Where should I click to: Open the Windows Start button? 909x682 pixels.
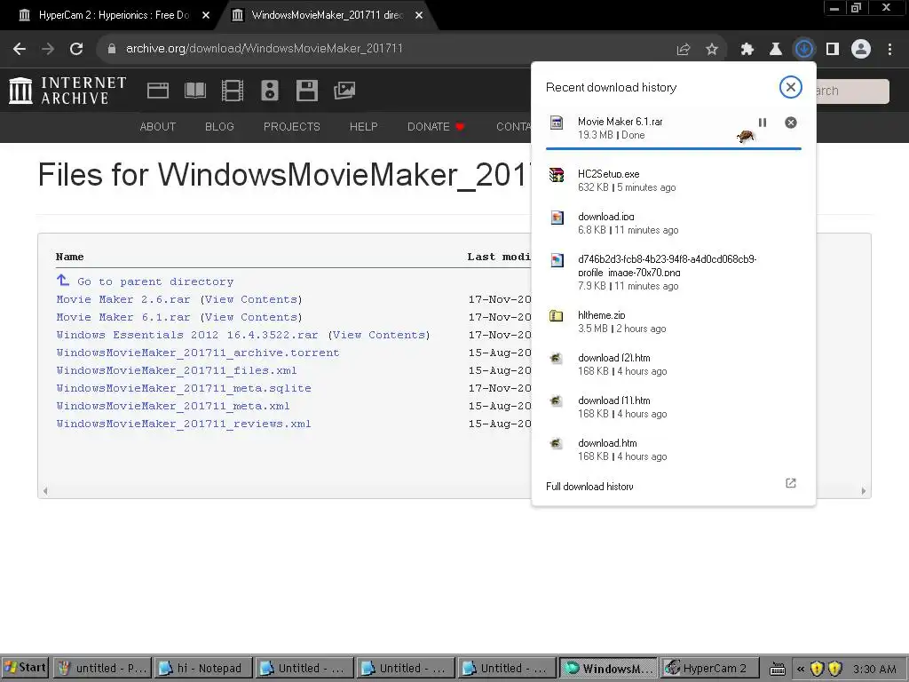[25, 668]
